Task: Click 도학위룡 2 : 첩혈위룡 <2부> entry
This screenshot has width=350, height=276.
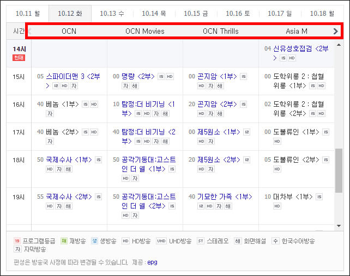Action: click(299, 108)
